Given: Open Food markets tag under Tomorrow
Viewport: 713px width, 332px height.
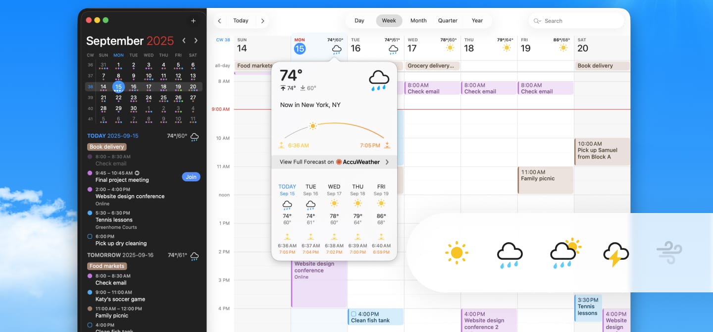Looking at the screenshot, I should coord(106,266).
